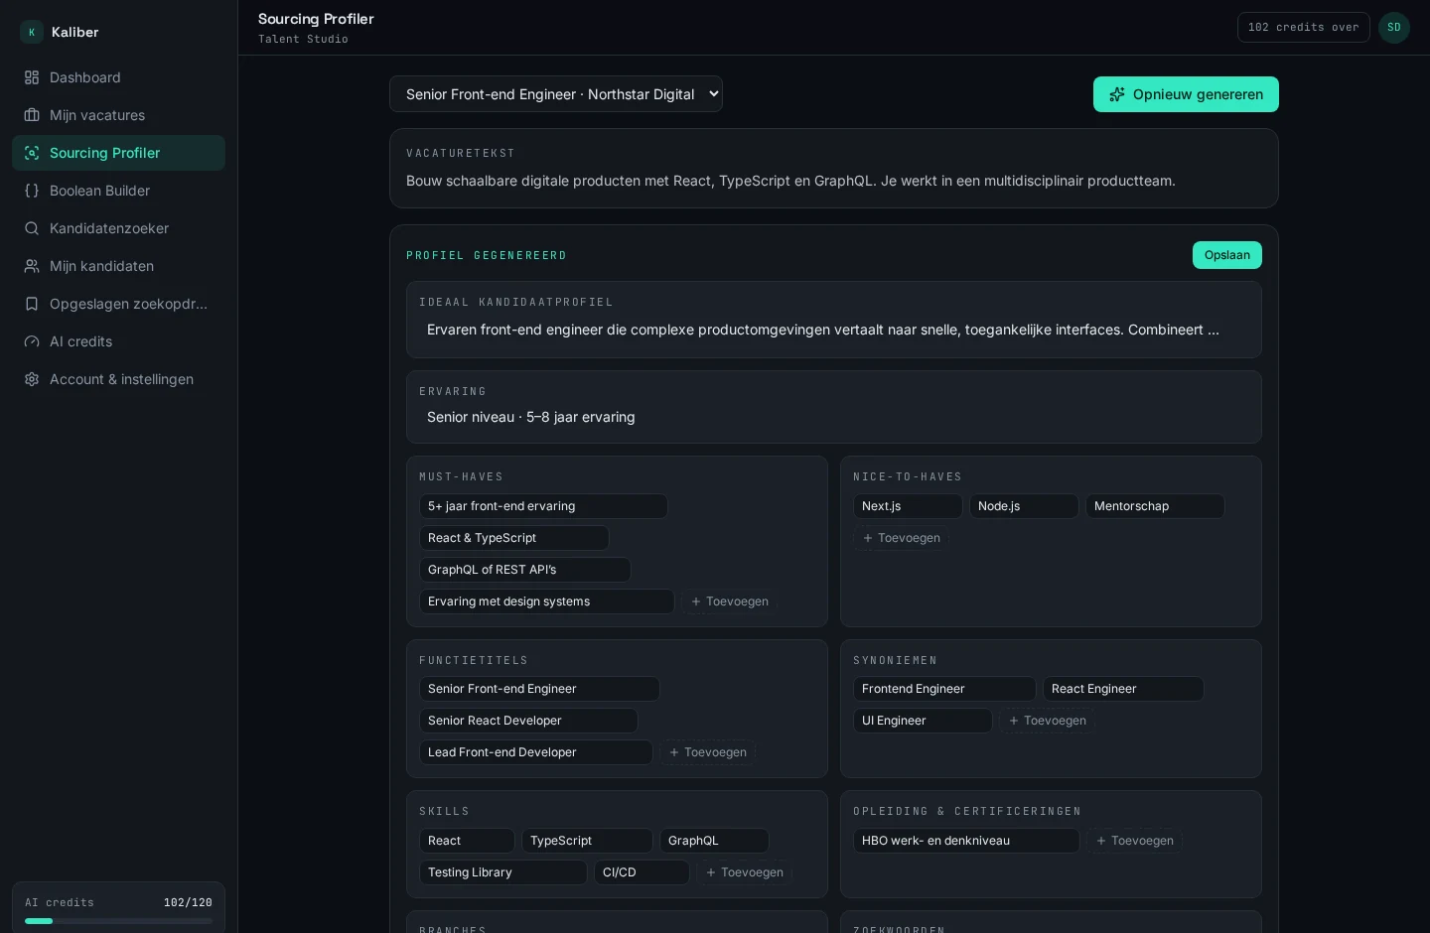
Task: Add a new synonym under Synoniemen
Action: [x=1048, y=721]
